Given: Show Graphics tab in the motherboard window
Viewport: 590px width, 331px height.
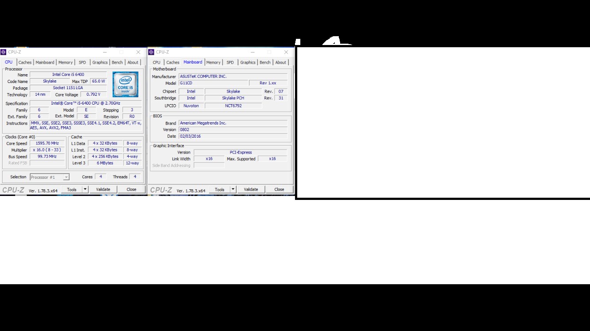Looking at the screenshot, I should coord(248,62).
